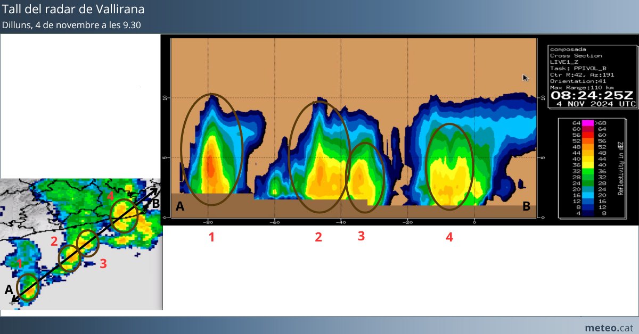Click the '-40' distance axis label
The image size is (639, 334).
coord(341,222)
